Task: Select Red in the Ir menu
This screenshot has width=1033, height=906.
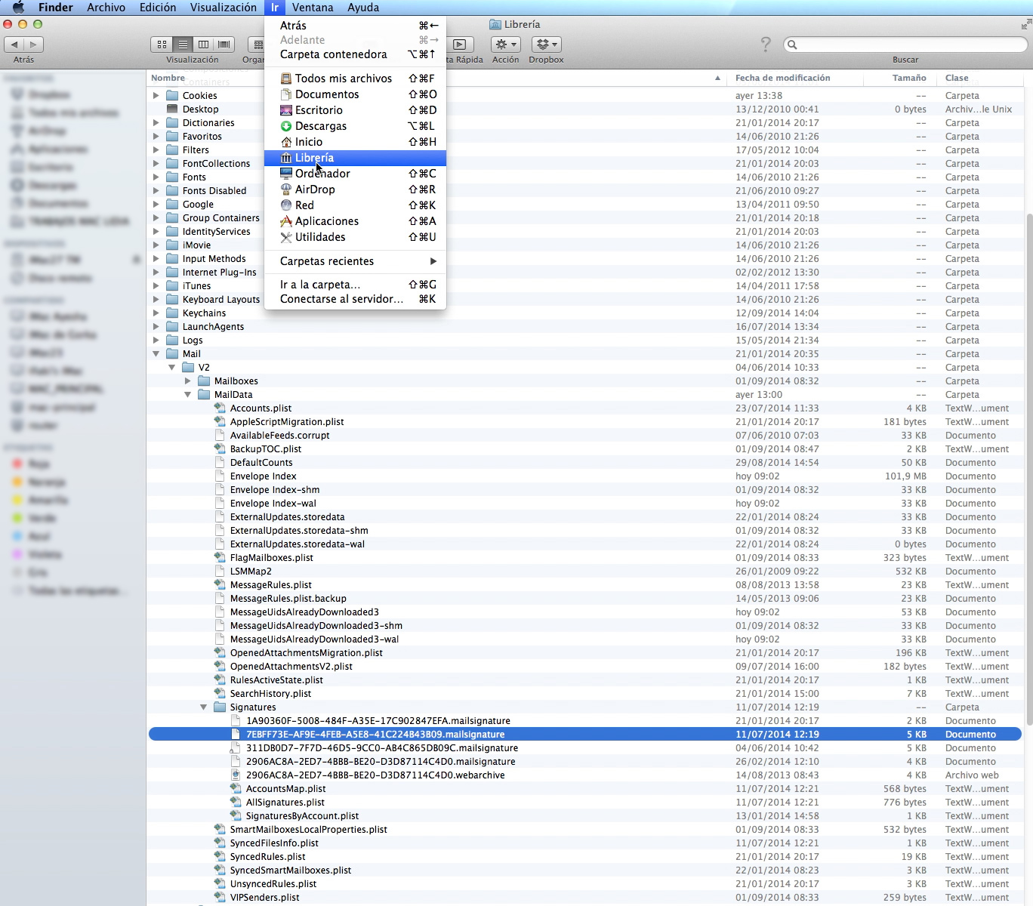Action: pos(355,205)
